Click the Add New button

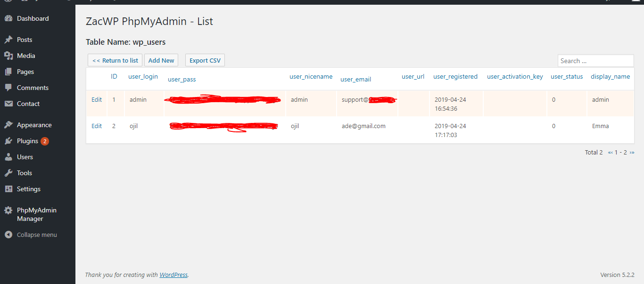coord(161,60)
